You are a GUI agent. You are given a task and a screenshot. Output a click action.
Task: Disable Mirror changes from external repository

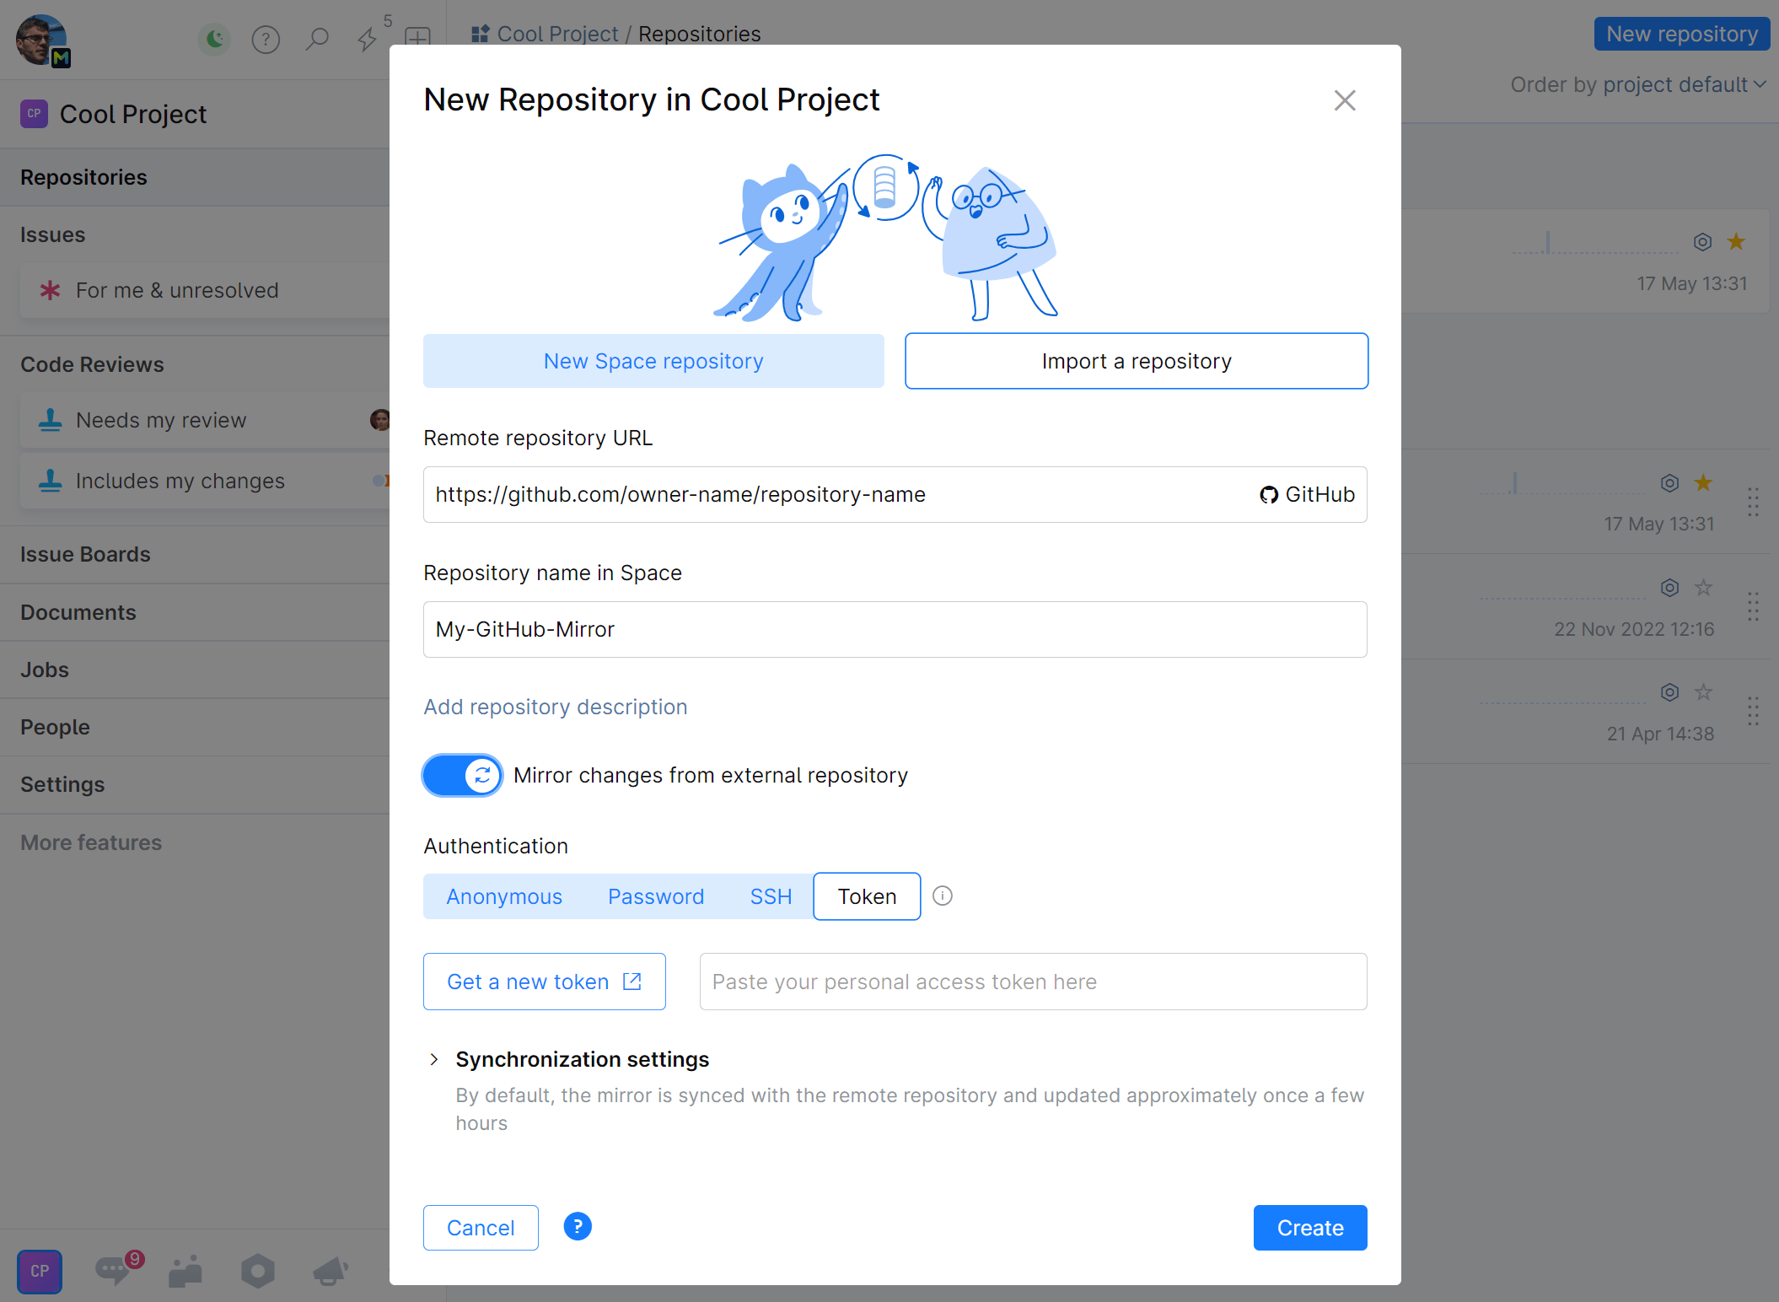click(462, 775)
